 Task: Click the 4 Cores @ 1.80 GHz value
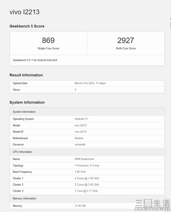[x=87, y=178]
